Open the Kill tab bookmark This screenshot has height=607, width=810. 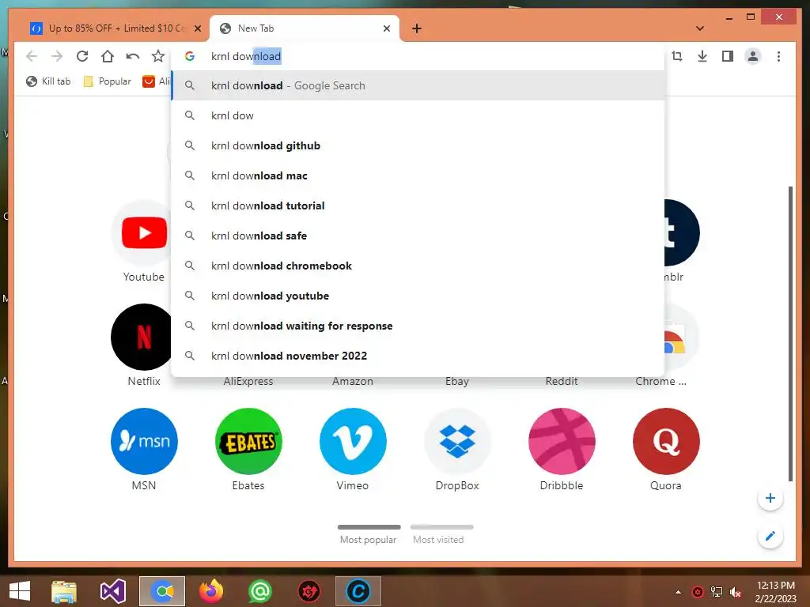coord(48,81)
